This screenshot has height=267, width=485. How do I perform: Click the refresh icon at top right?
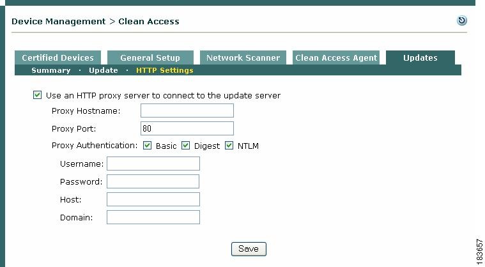[x=461, y=20]
